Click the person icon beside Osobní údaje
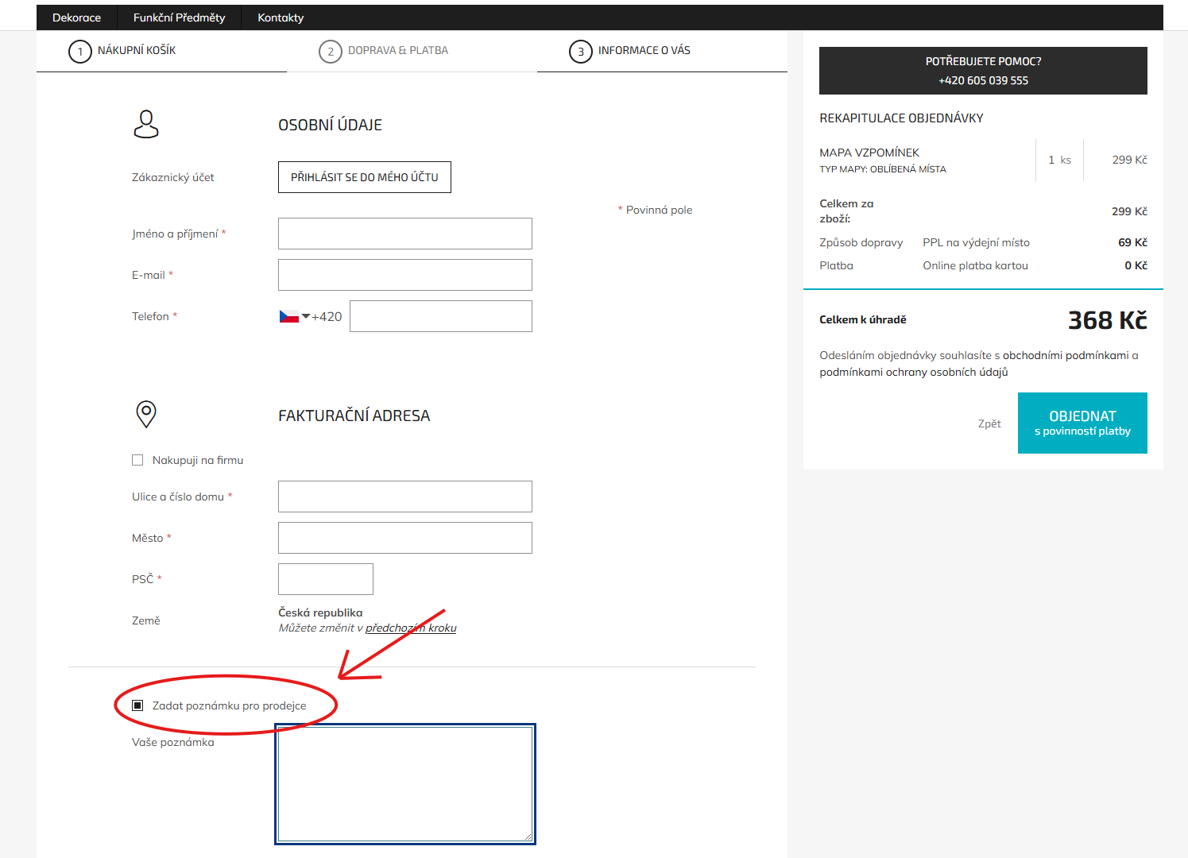This screenshot has height=858, width=1188. coord(146,124)
